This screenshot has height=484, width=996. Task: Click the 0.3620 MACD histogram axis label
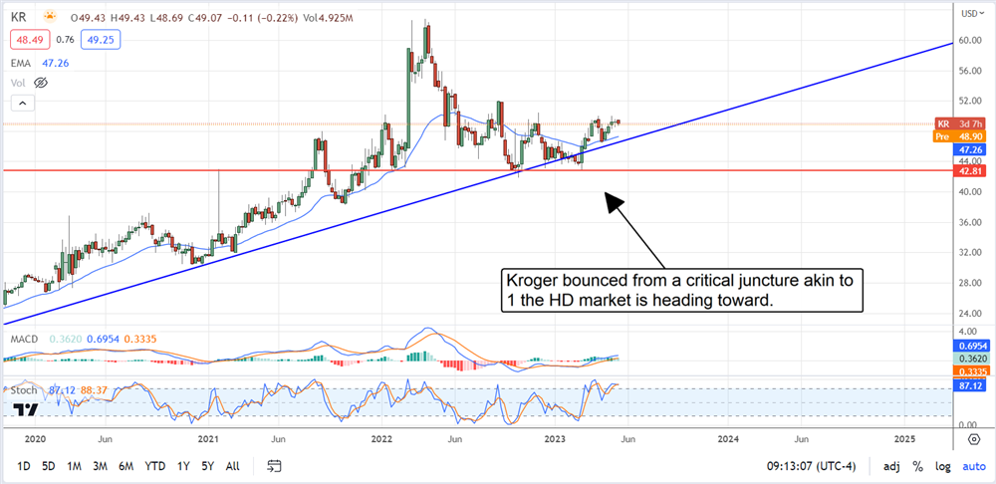tap(970, 359)
